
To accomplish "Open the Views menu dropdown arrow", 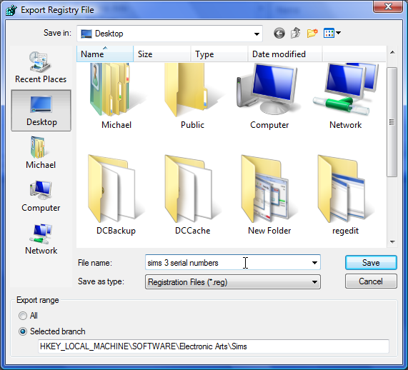I will click(338, 33).
